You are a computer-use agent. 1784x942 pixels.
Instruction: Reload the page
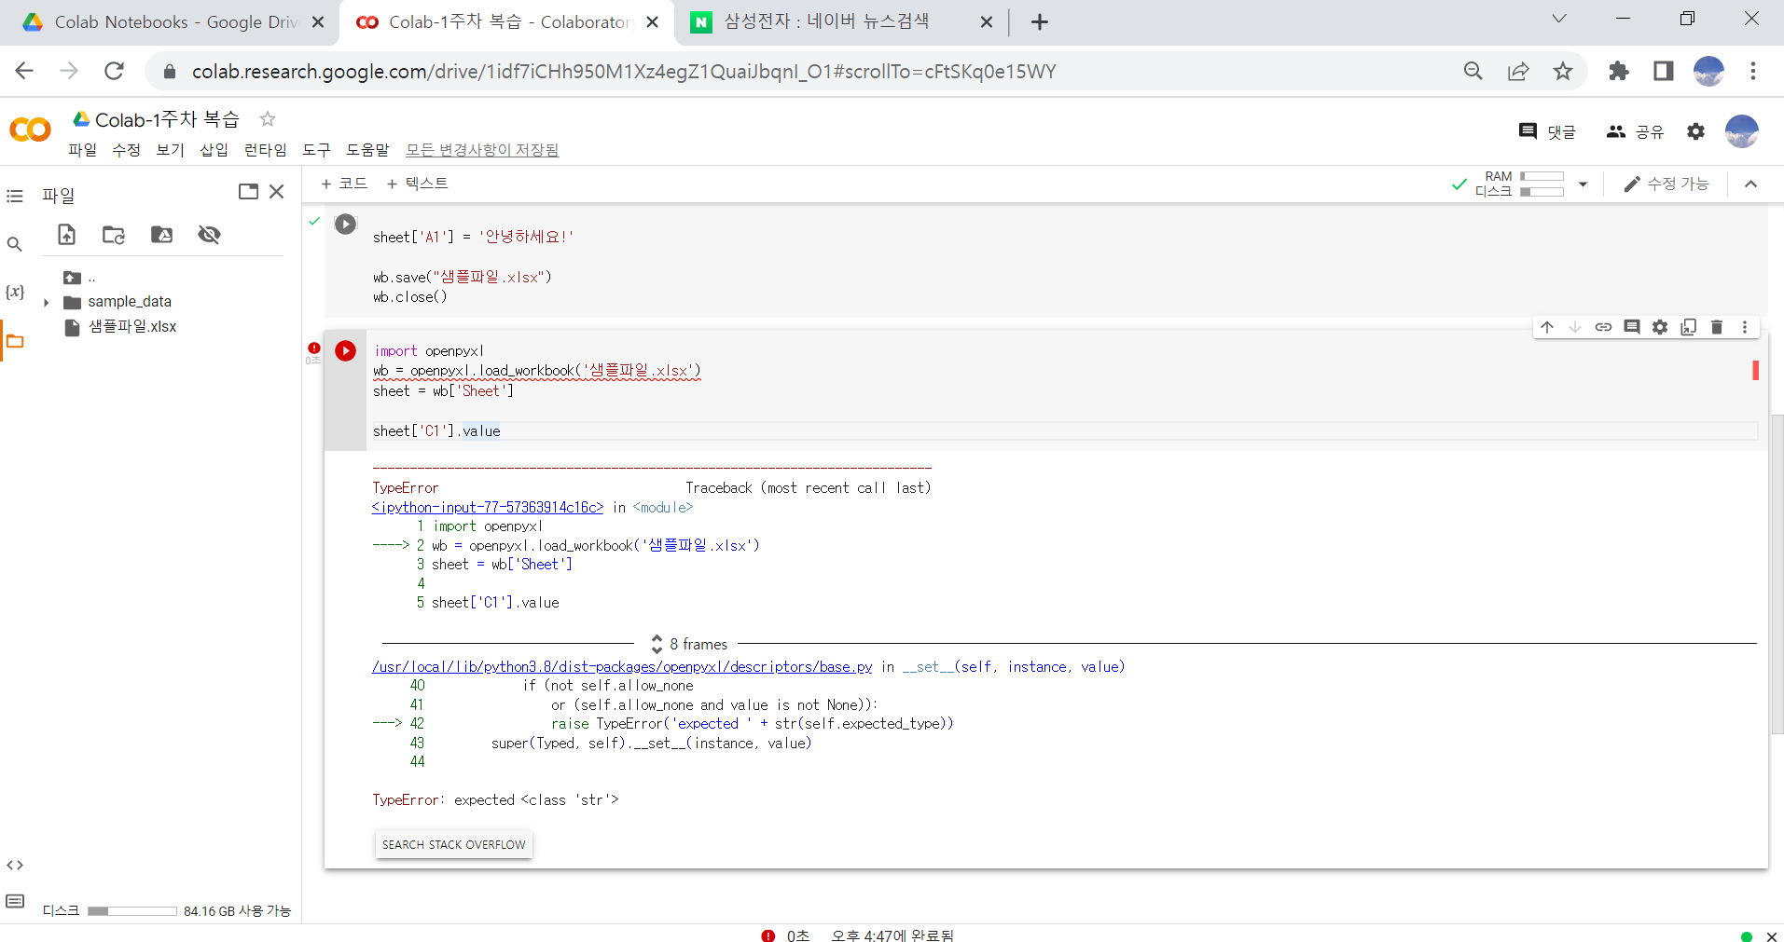[x=114, y=71]
